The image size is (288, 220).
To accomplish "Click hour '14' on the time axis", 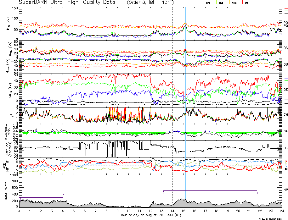I will pyautogui.click(x=172, y=211).
